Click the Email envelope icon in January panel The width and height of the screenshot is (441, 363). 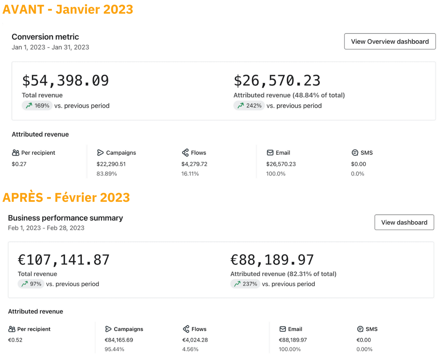pyautogui.click(x=270, y=153)
